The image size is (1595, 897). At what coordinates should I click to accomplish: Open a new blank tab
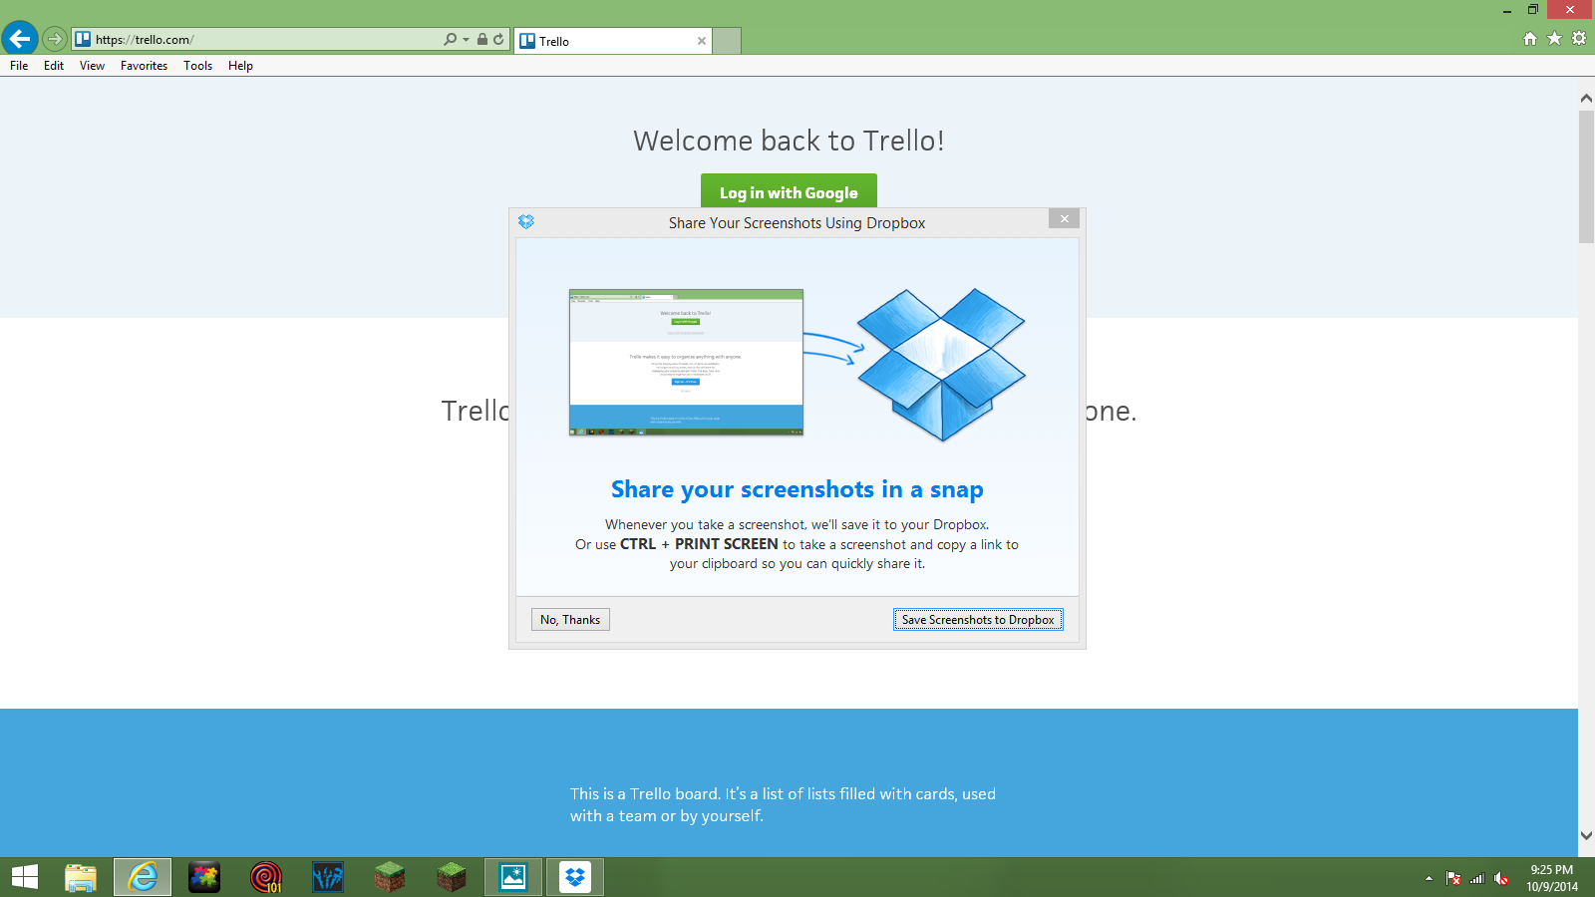[727, 41]
